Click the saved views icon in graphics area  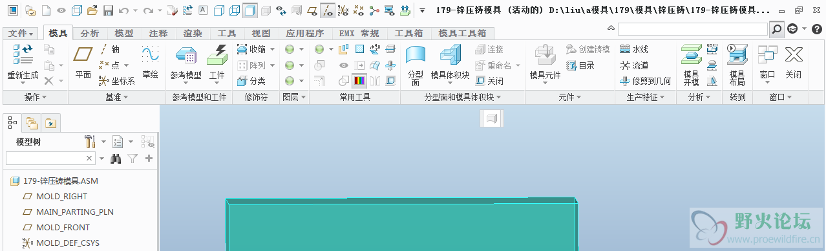point(492,118)
